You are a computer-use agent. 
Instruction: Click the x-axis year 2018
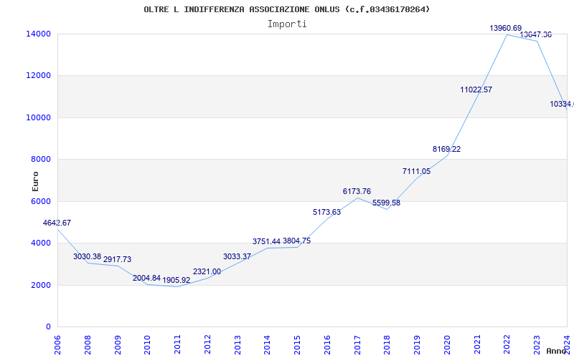tap(387, 344)
